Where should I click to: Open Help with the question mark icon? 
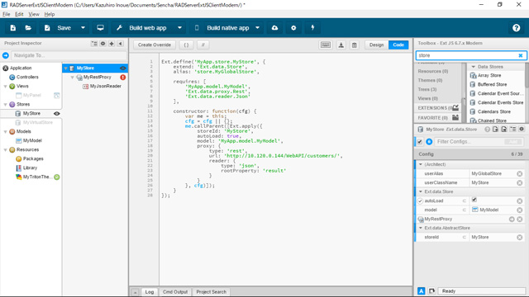(x=516, y=28)
